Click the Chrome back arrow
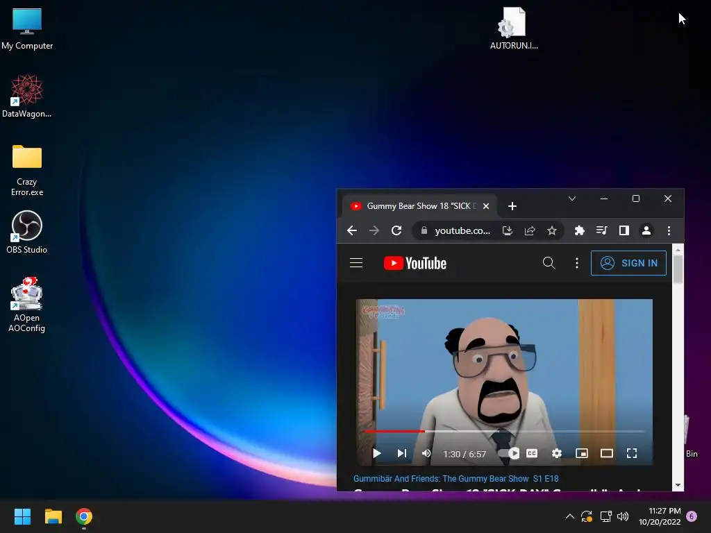Screen dimensions: 711x533 (352, 230)
